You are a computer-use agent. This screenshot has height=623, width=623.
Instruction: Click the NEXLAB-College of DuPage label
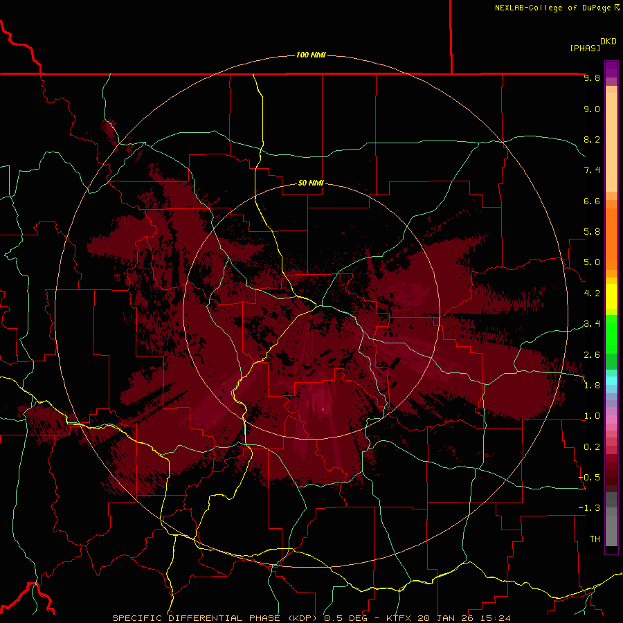(x=552, y=8)
